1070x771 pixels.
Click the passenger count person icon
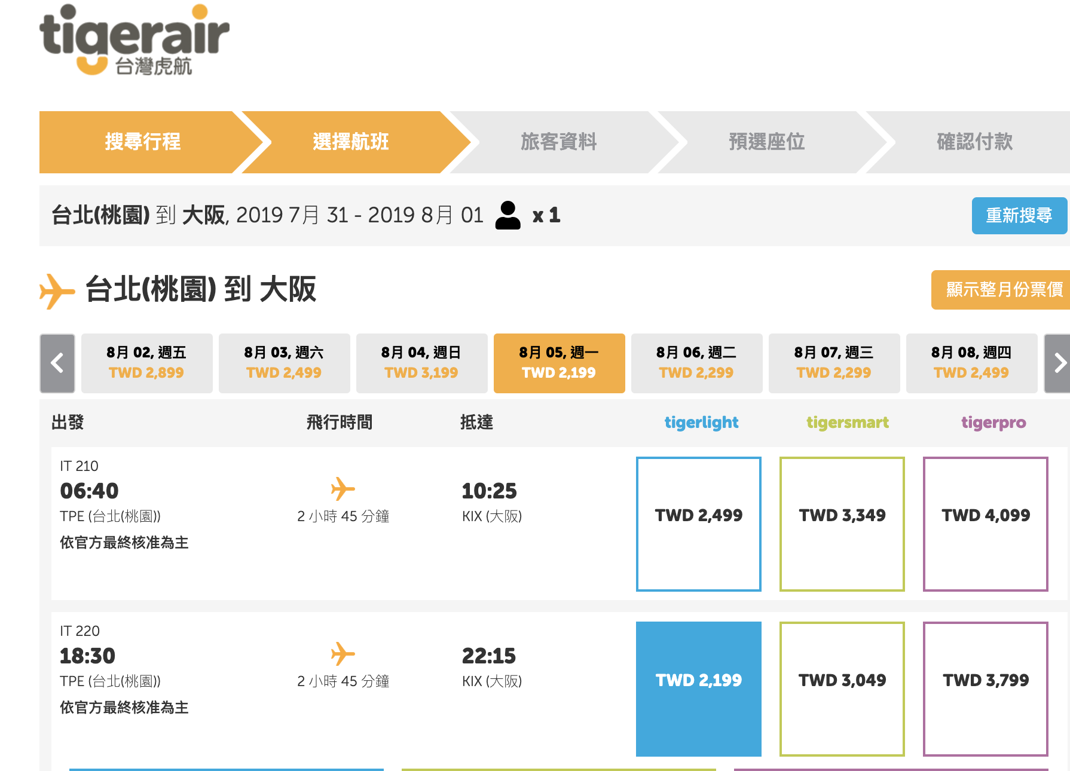click(508, 215)
